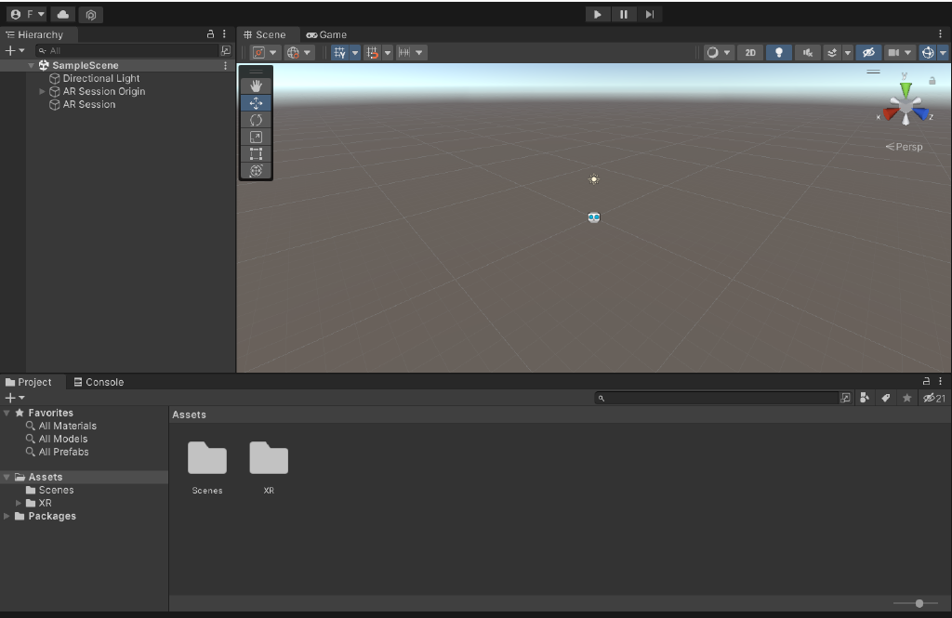Activate the Move tool
This screenshot has width=952, height=618.
point(256,102)
